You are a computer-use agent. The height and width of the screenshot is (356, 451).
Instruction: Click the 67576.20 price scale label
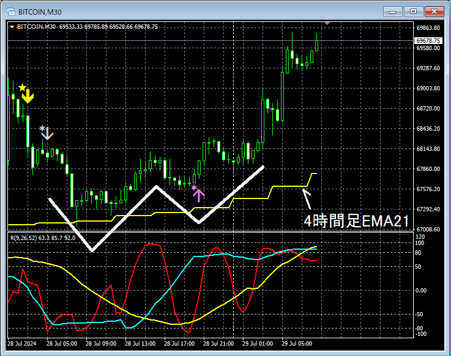coord(428,189)
